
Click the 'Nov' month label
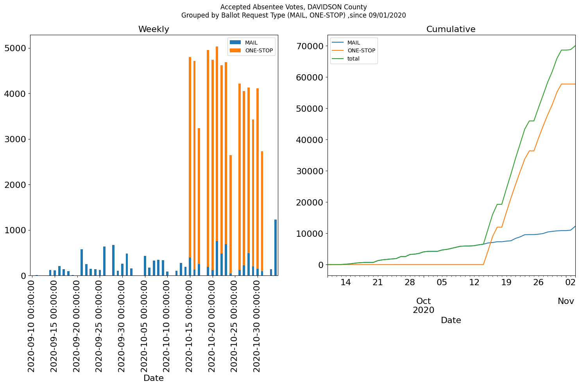click(566, 301)
